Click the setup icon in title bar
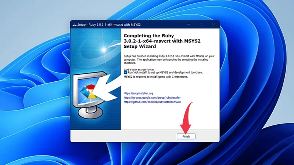Viewport: 294px width, 165px height. (74, 25)
